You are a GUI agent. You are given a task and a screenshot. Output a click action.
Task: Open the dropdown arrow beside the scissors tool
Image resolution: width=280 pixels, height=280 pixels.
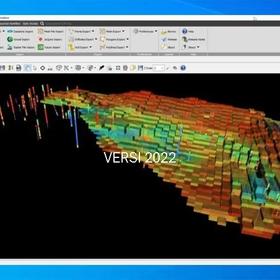72,68
